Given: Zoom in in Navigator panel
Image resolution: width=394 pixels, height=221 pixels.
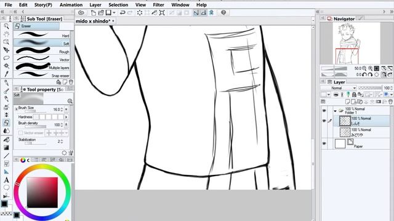Looking at the screenshot, I should (371, 68).
